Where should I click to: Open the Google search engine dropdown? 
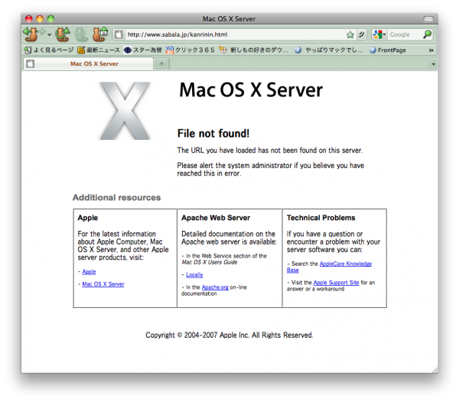pyautogui.click(x=379, y=34)
